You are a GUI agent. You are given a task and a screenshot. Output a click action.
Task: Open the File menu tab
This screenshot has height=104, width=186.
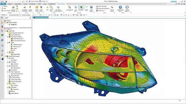3,4
